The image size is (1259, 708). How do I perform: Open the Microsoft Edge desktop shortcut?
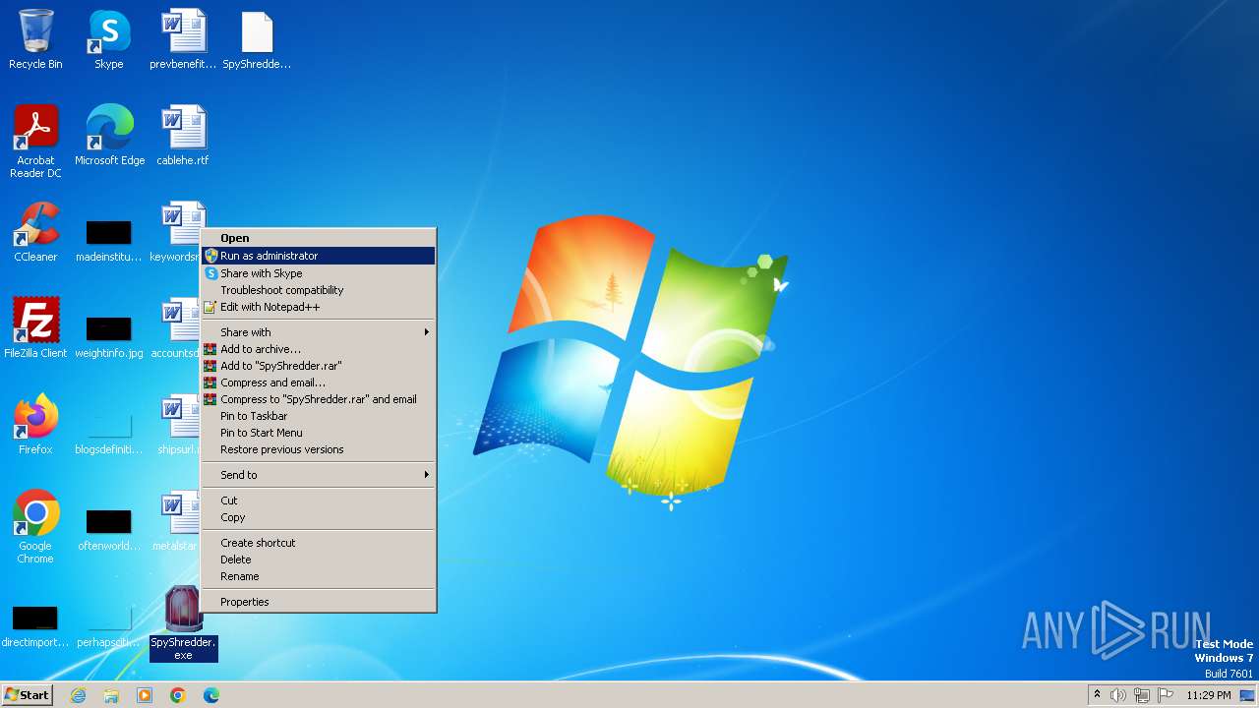[x=109, y=136]
